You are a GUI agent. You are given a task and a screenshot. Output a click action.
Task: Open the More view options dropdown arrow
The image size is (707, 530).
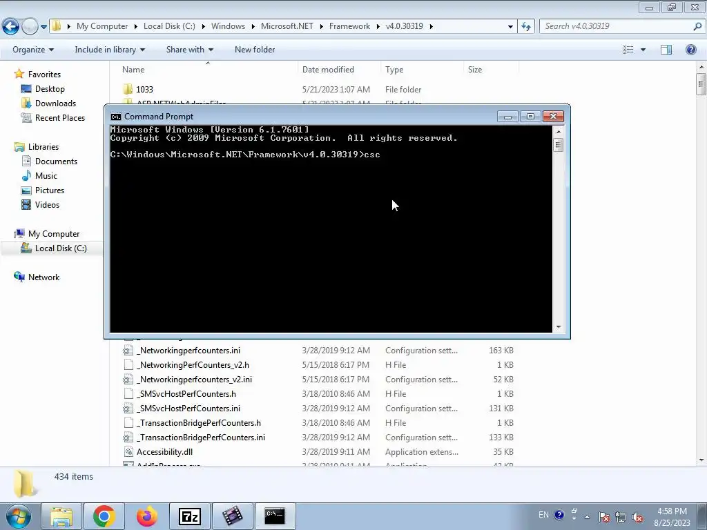643,50
